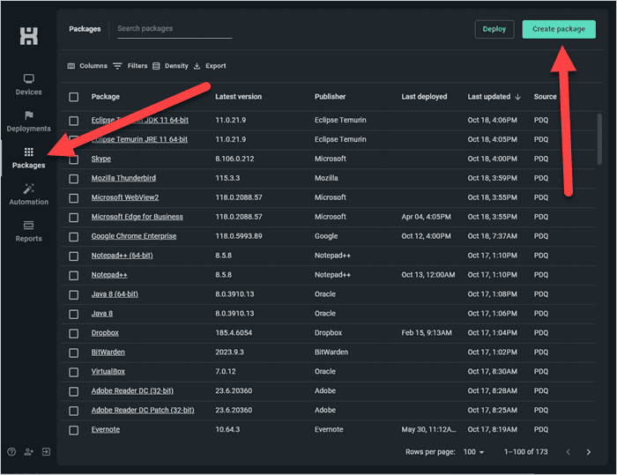Viewport: 617px width, 475px height.
Task: Go to the previous page arrow
Action: click(x=569, y=452)
